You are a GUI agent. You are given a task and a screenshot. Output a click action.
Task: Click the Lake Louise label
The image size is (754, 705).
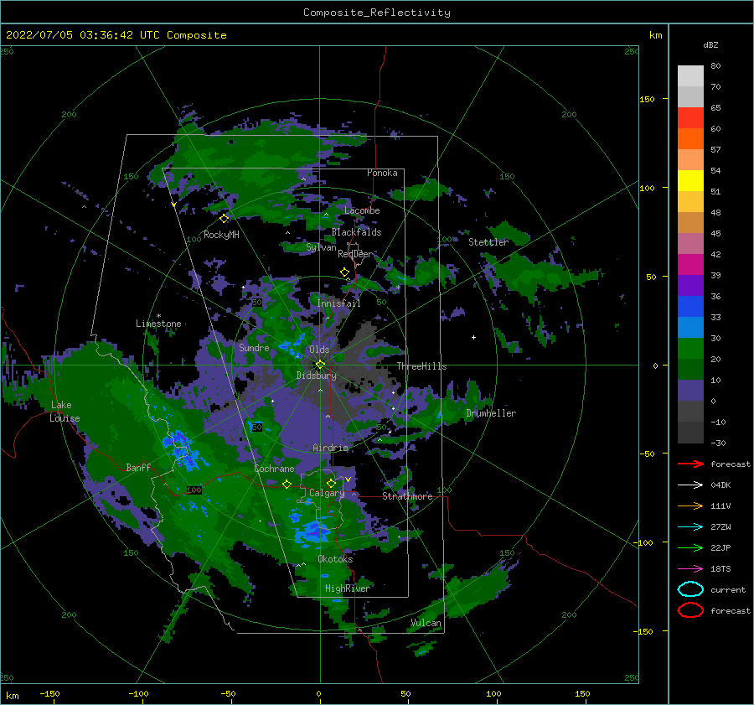[65, 412]
